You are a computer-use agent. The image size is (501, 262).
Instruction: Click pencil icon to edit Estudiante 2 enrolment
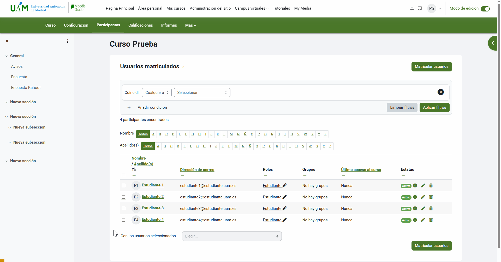click(x=423, y=197)
